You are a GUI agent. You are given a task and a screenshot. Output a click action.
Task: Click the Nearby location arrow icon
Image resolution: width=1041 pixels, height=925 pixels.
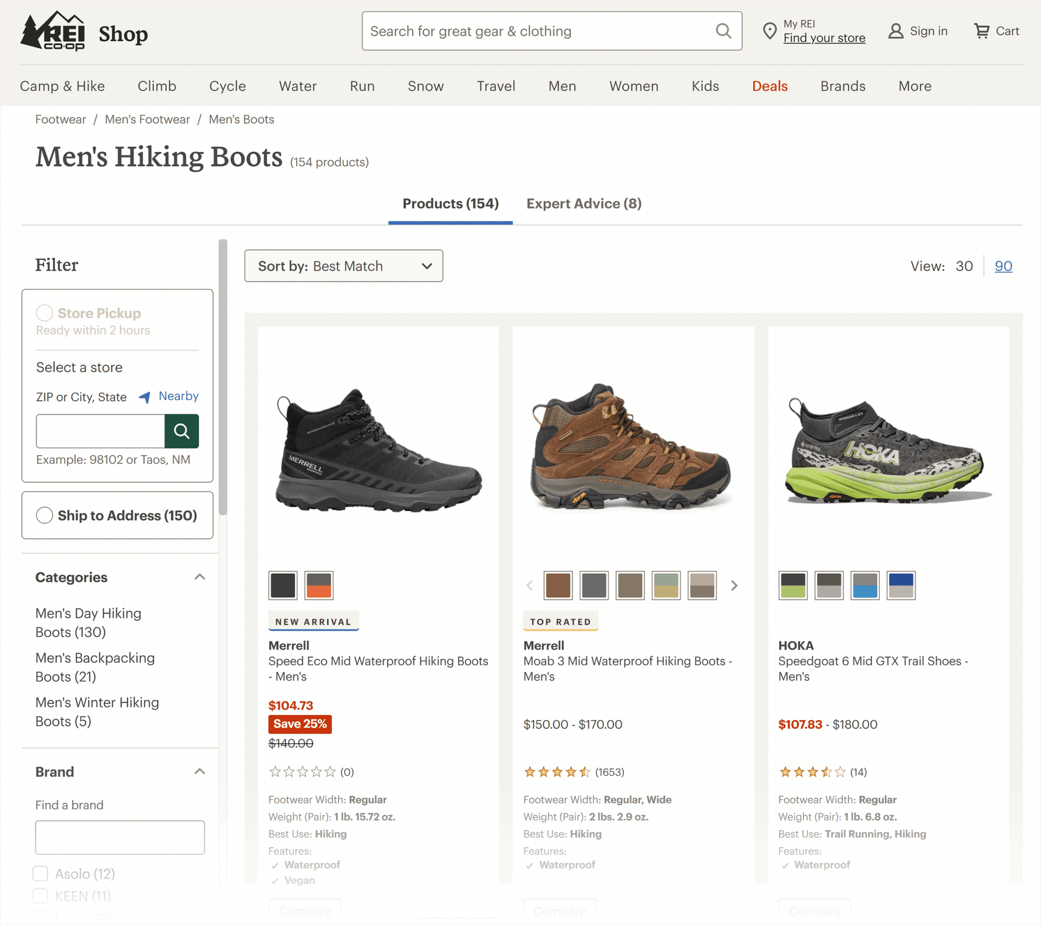145,397
